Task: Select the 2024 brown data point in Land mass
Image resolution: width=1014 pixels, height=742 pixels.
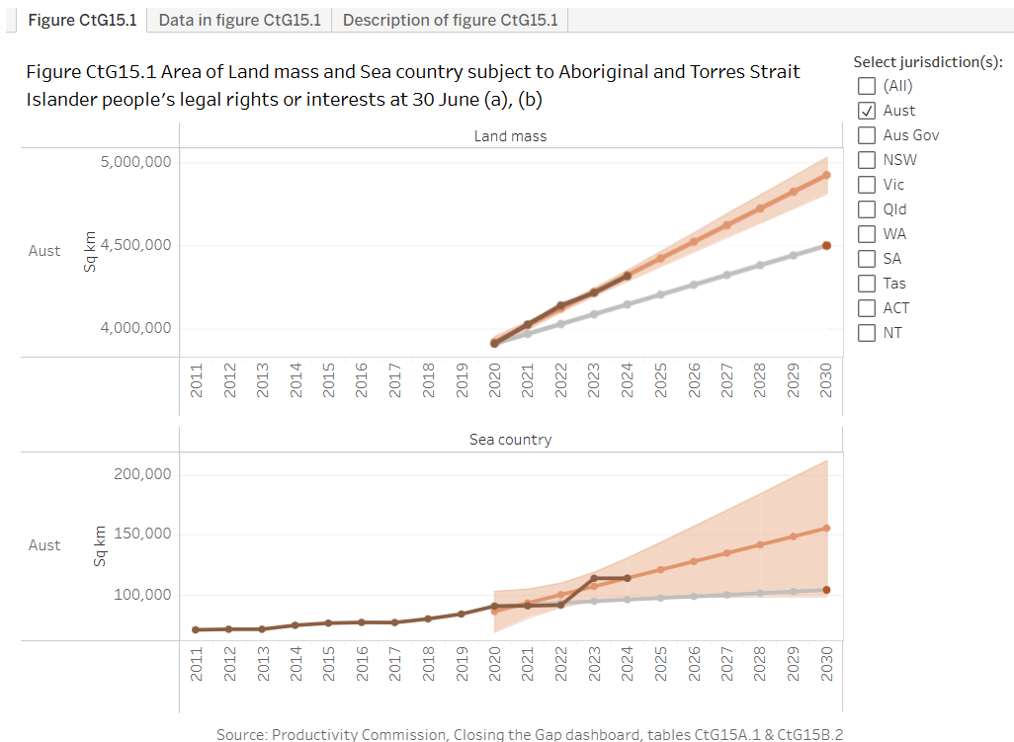Action: [628, 276]
